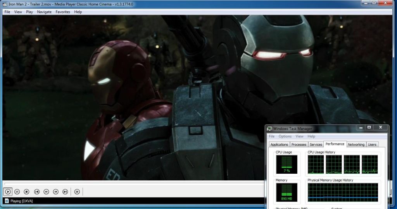The image size is (397, 209).
Task: Switch to the Applications tab in Task Manager
Action: point(279,144)
